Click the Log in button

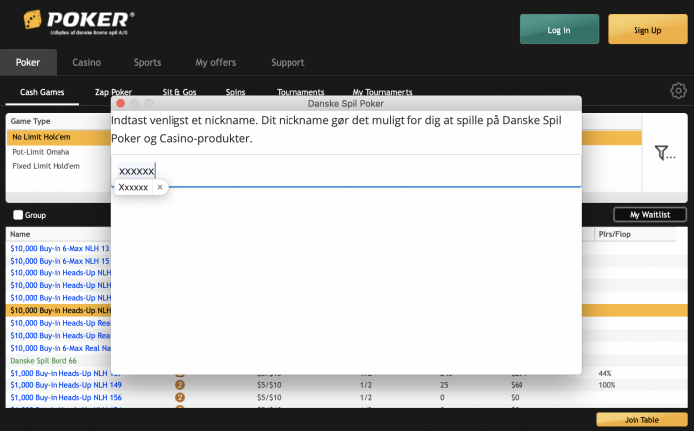click(559, 29)
